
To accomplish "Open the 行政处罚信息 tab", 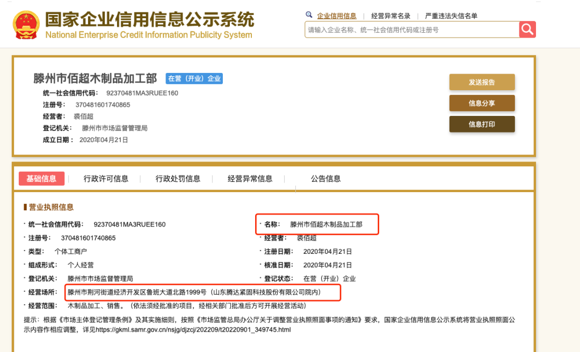I will coord(178,179).
